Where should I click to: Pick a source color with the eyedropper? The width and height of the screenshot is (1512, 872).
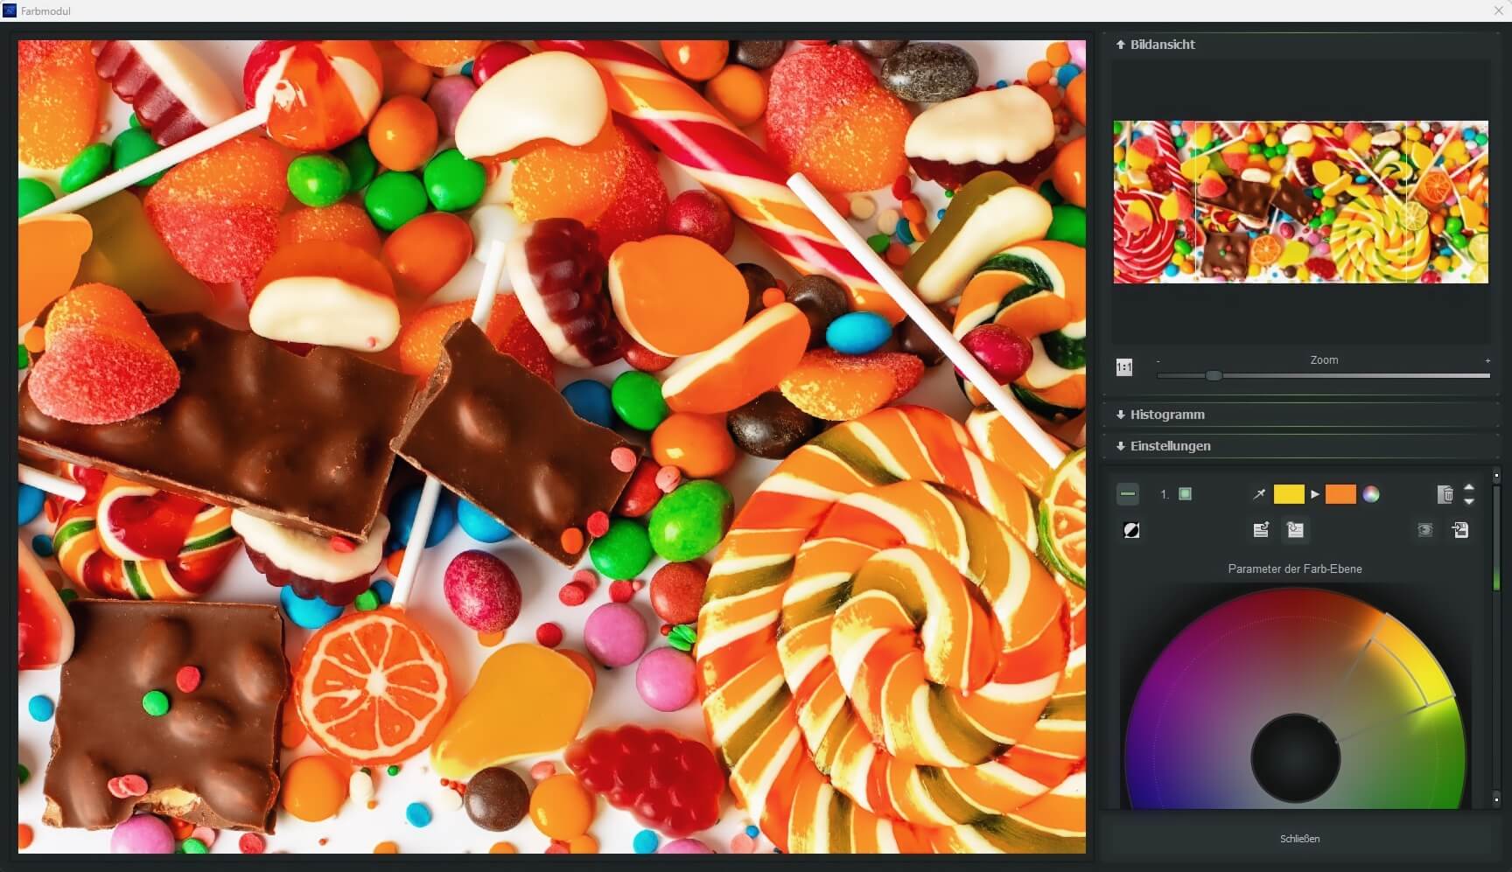1259,495
